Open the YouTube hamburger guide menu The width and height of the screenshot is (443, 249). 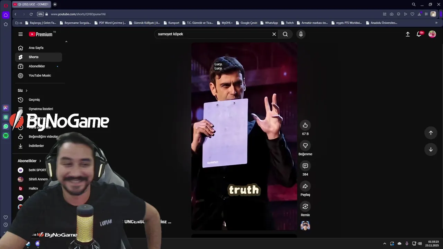[20, 34]
